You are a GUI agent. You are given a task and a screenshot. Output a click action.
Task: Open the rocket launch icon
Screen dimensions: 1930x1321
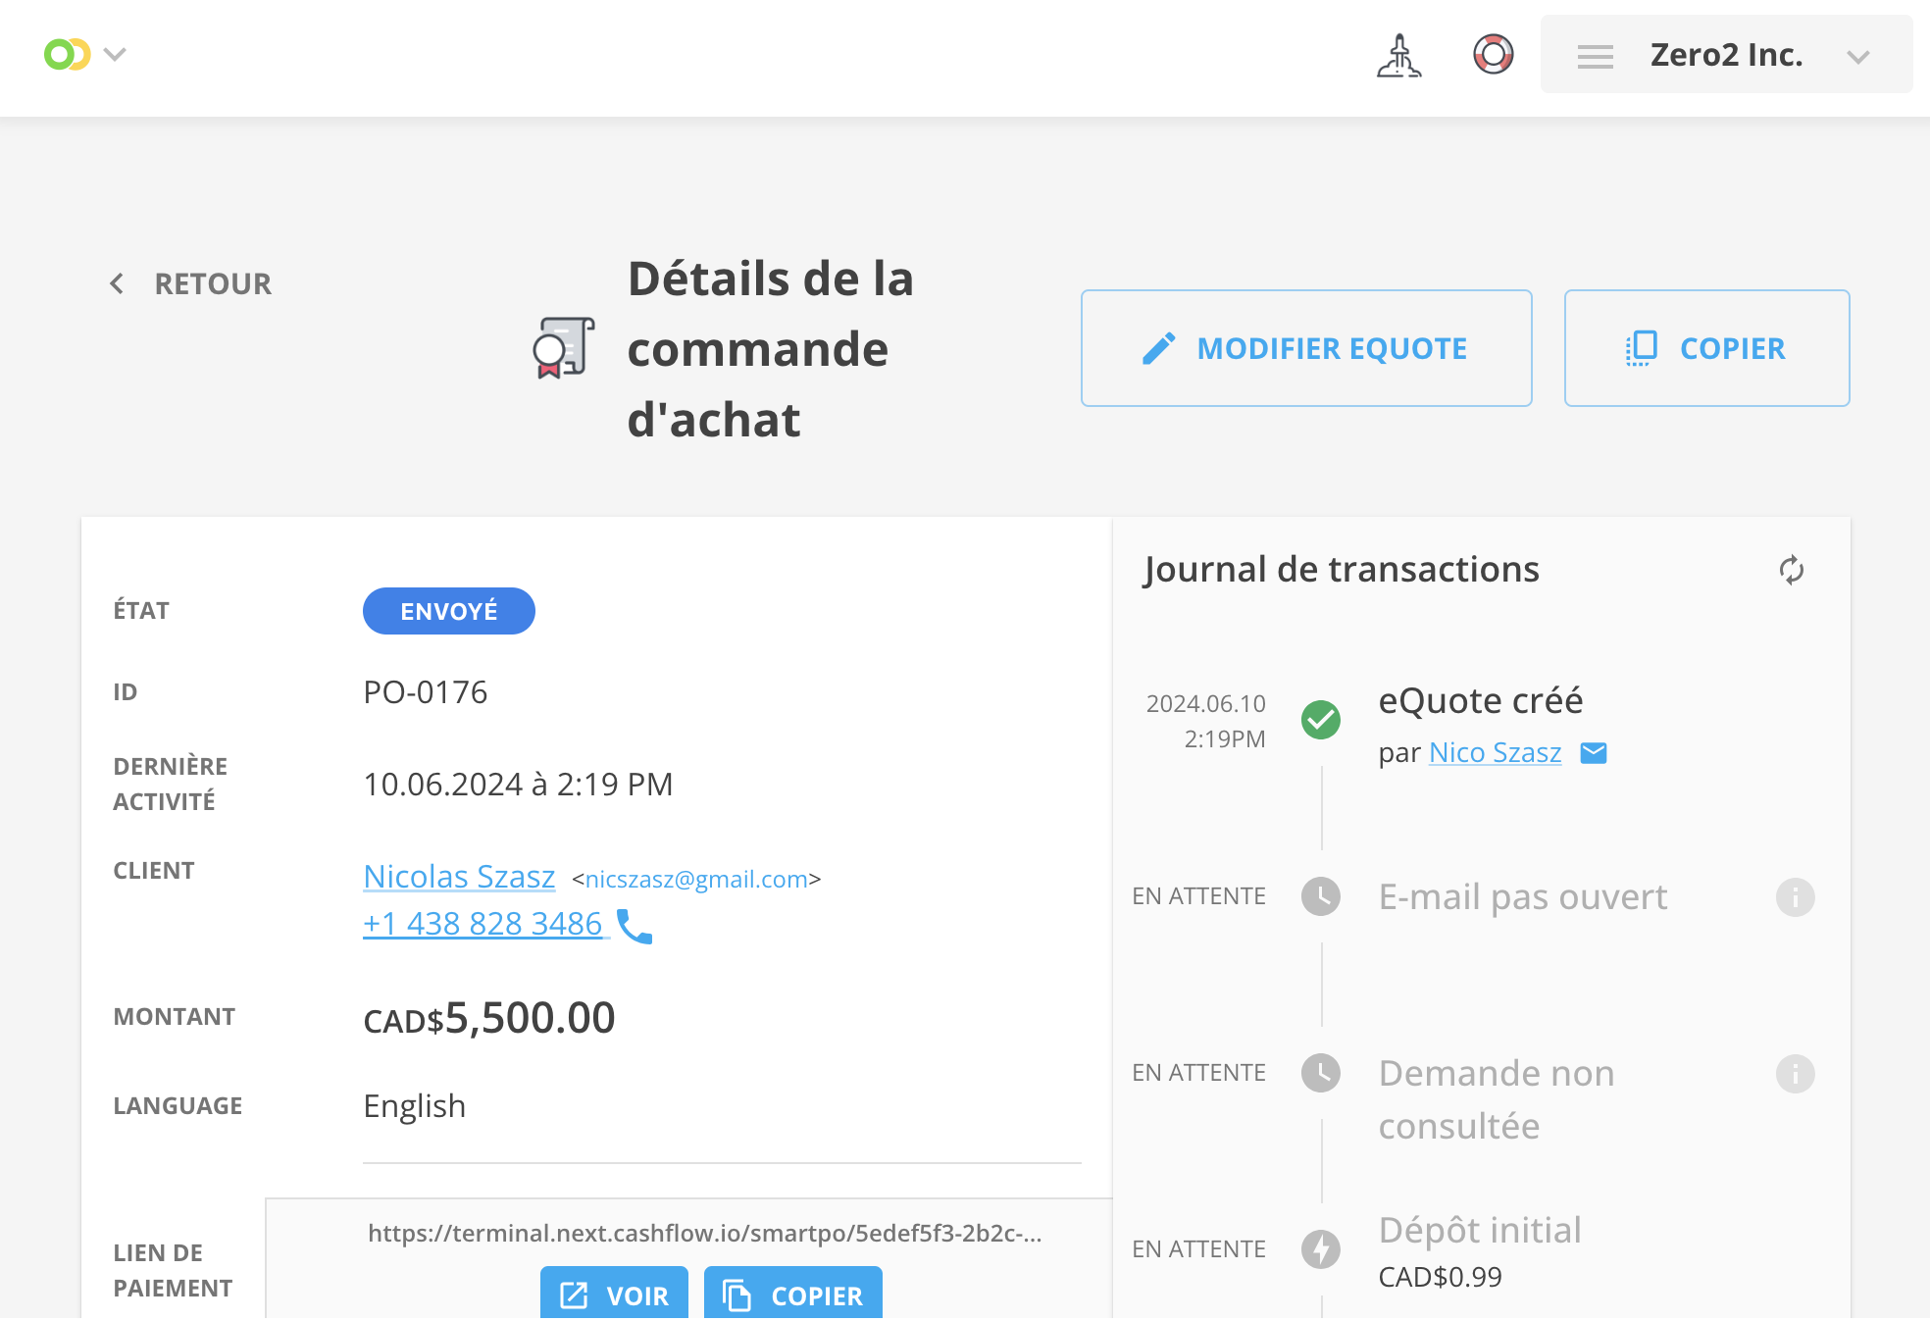[1398, 55]
